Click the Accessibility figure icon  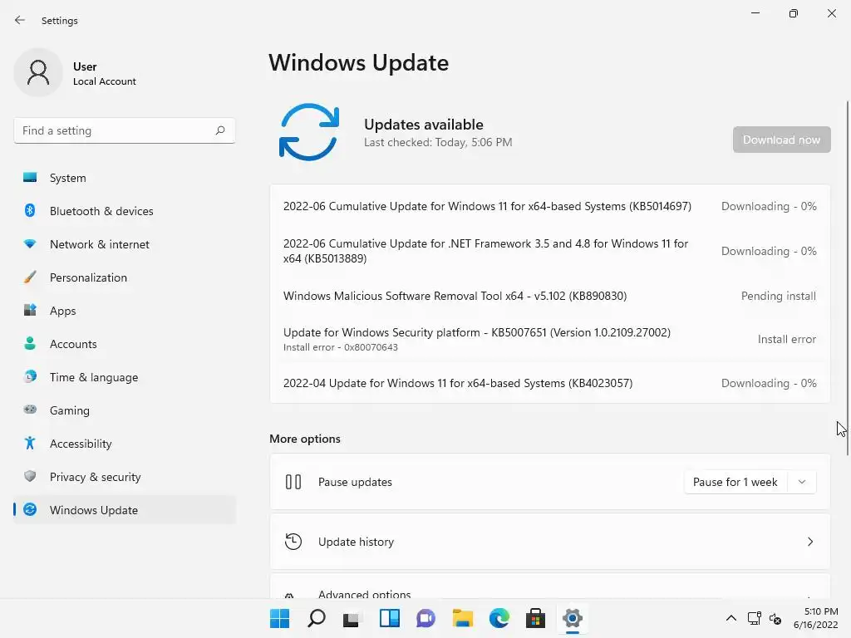30,444
